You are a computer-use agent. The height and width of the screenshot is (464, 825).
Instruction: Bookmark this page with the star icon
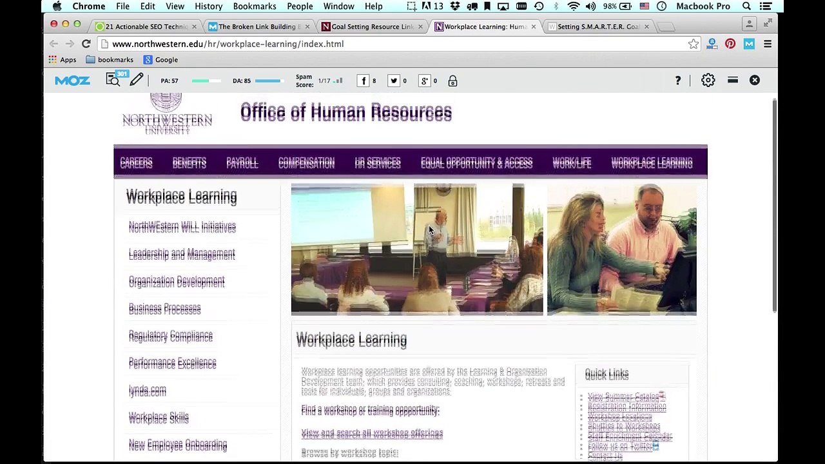click(x=693, y=44)
